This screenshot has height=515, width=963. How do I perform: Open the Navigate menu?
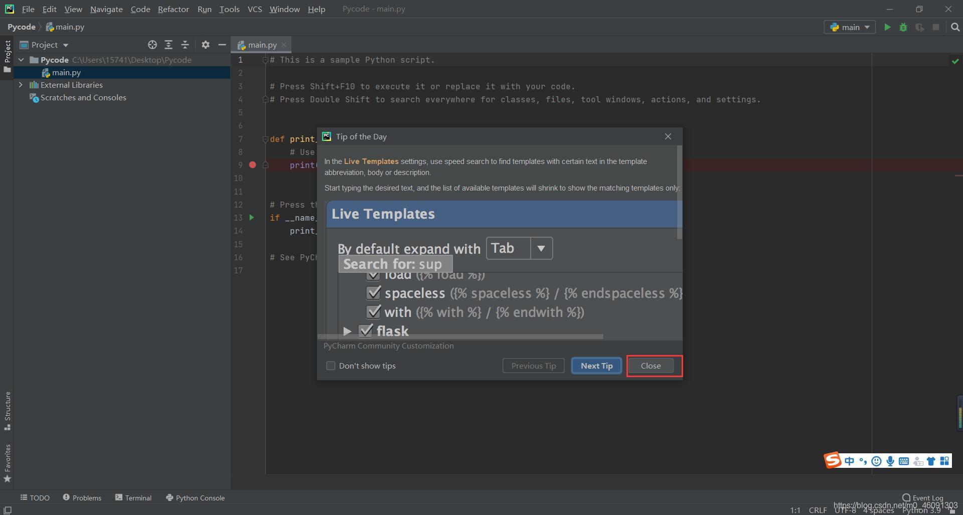pos(106,9)
